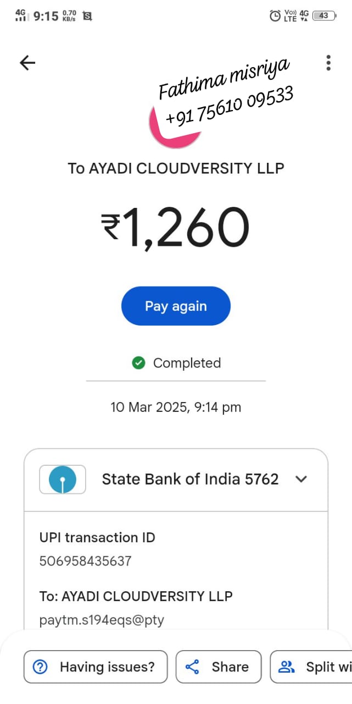This screenshot has width=352, height=704.
Task: Open State Bank of India 5762 details
Action: coord(190,479)
